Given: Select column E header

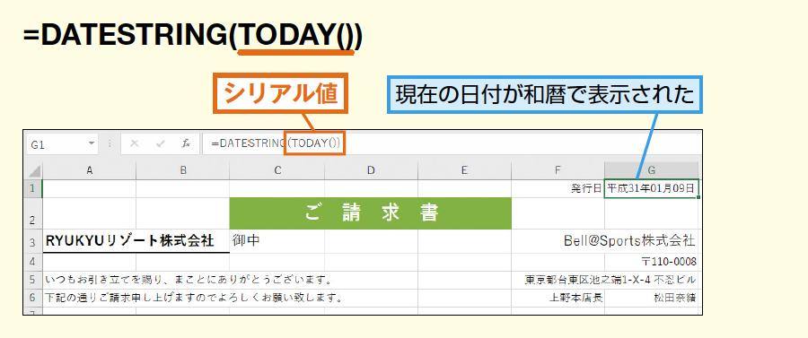Looking at the screenshot, I should (x=465, y=171).
